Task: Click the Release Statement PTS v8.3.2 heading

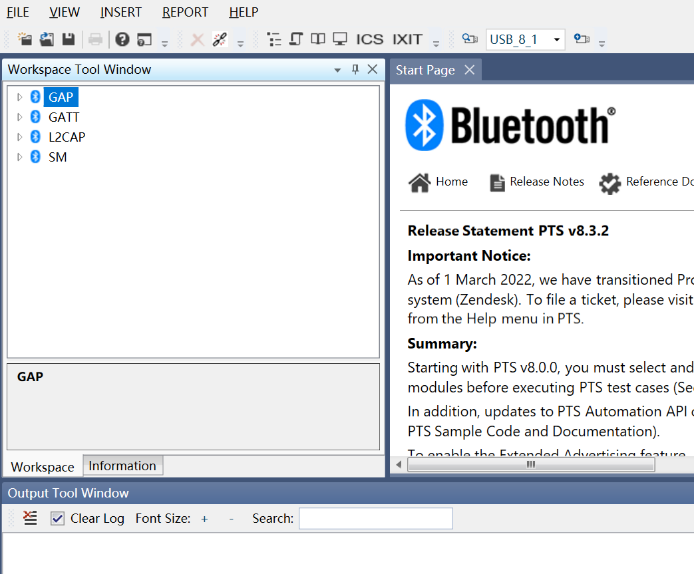Action: click(x=508, y=231)
